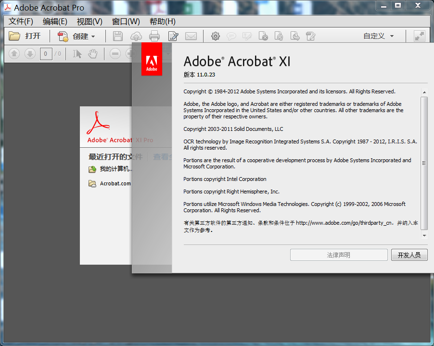434x346 pixels.
Task: Toggle read mode expand icon
Action: point(419,36)
